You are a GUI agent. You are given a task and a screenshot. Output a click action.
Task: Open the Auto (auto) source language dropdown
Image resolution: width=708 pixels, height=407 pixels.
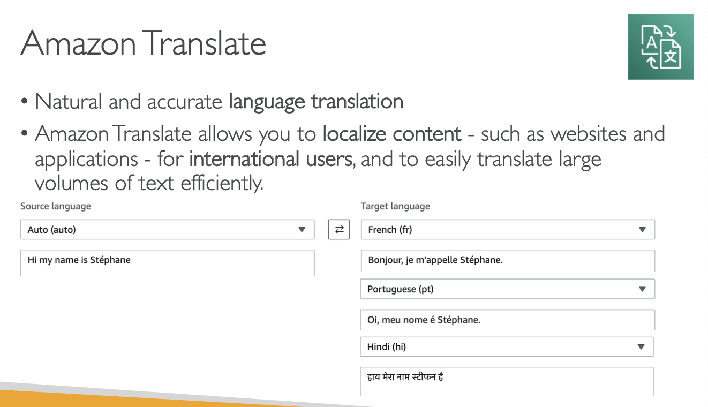click(x=167, y=230)
